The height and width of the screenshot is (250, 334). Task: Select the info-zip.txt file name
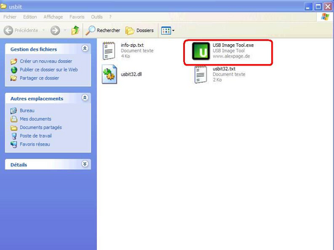pyautogui.click(x=132, y=45)
